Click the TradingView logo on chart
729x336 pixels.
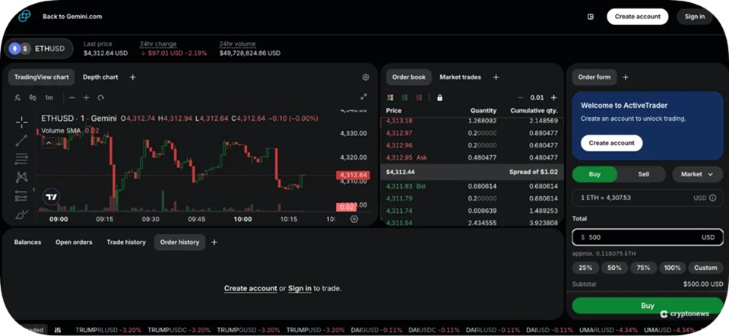point(52,197)
